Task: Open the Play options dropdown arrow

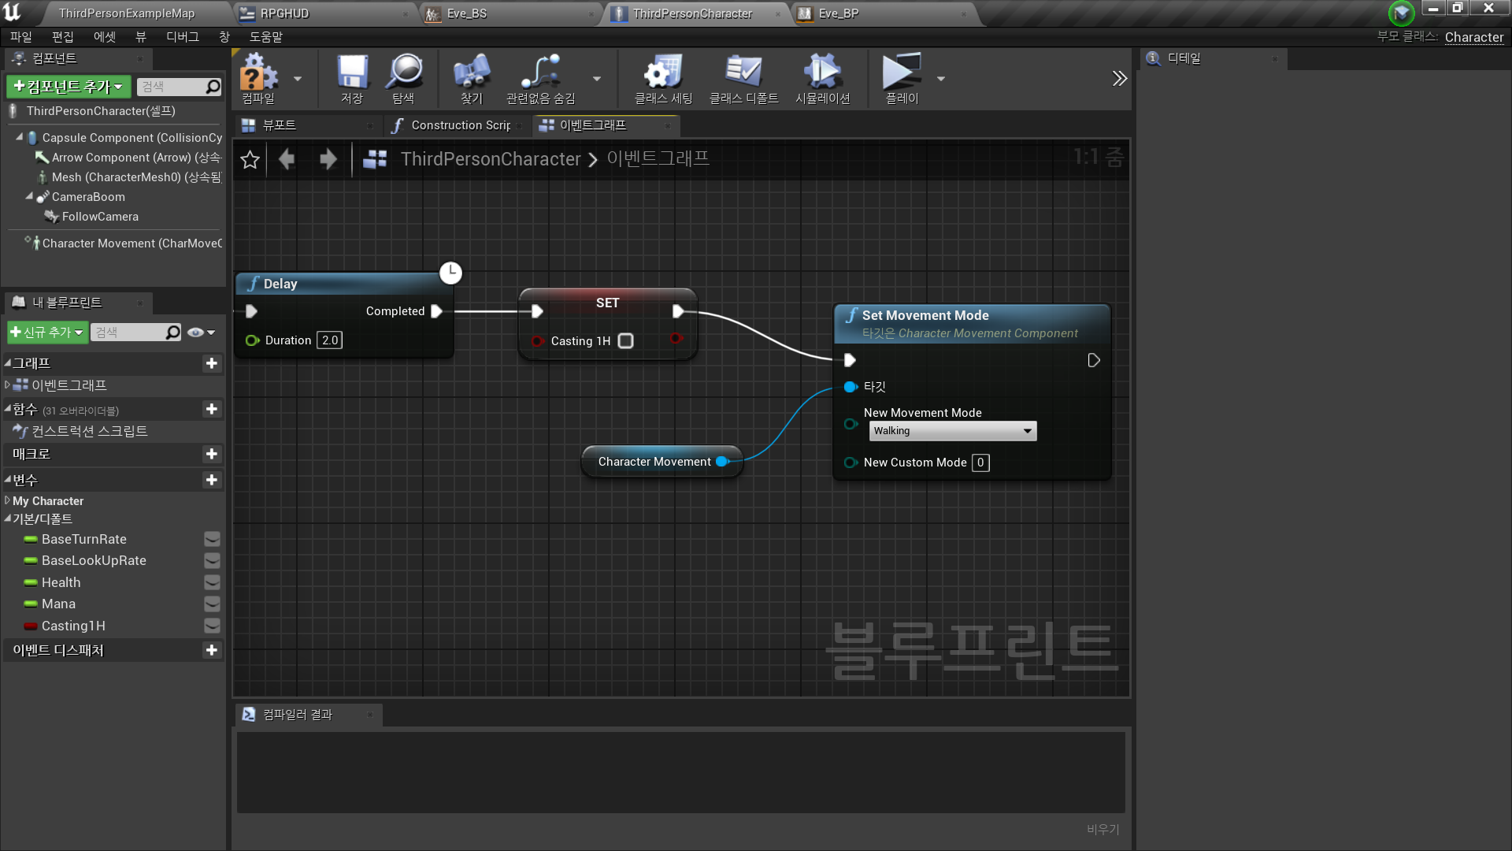Action: 941,79
